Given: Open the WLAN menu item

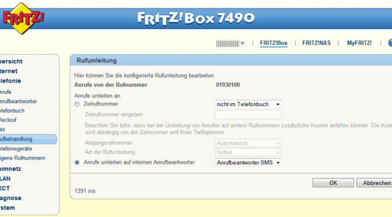Looking at the screenshot, I should [x=5, y=178].
